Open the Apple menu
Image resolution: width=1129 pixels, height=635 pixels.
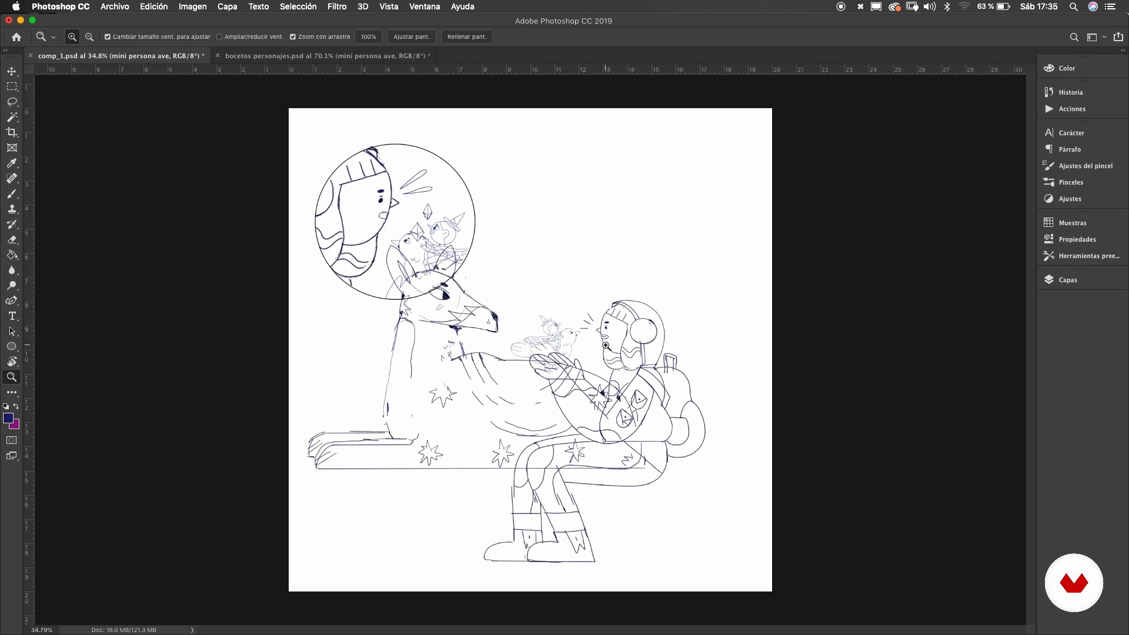coord(16,6)
